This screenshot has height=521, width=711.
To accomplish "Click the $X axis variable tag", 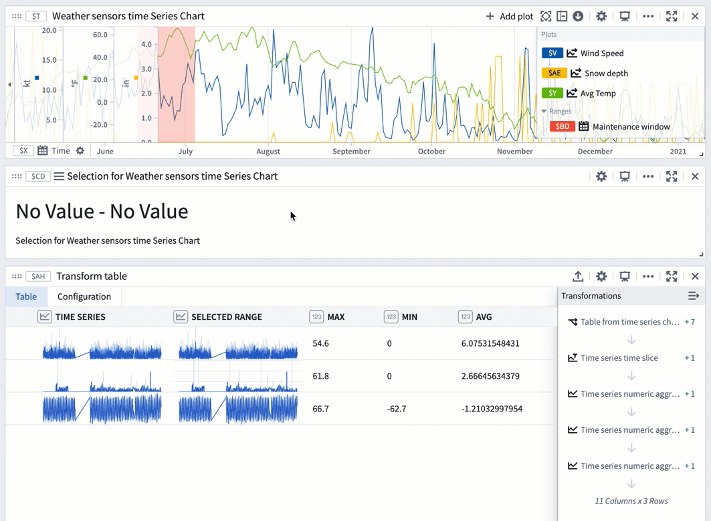I will click(23, 151).
